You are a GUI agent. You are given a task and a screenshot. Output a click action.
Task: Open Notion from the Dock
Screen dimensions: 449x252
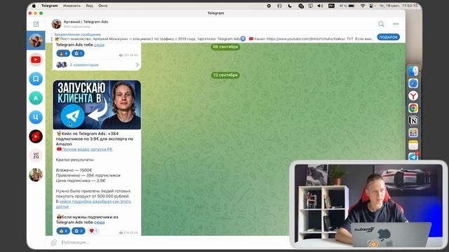coord(413,120)
